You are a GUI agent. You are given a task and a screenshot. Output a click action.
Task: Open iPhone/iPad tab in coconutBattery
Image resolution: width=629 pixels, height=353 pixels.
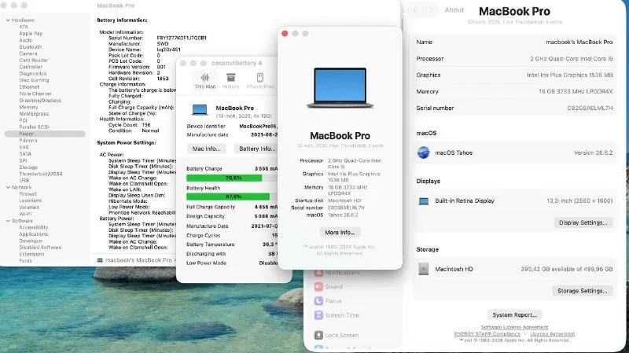click(x=260, y=81)
